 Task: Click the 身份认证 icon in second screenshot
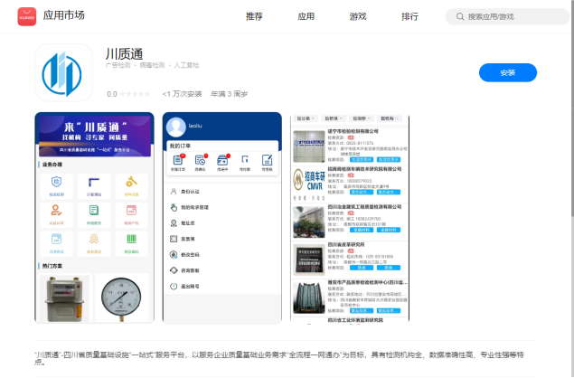point(172,191)
